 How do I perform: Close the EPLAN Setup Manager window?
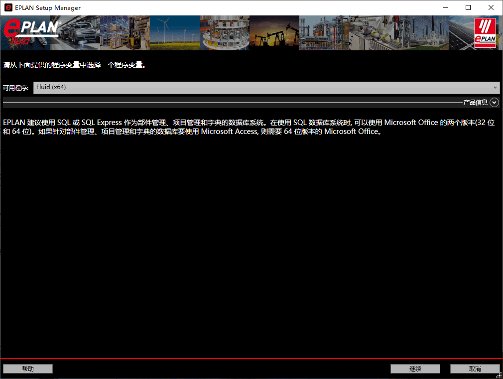click(491, 7)
